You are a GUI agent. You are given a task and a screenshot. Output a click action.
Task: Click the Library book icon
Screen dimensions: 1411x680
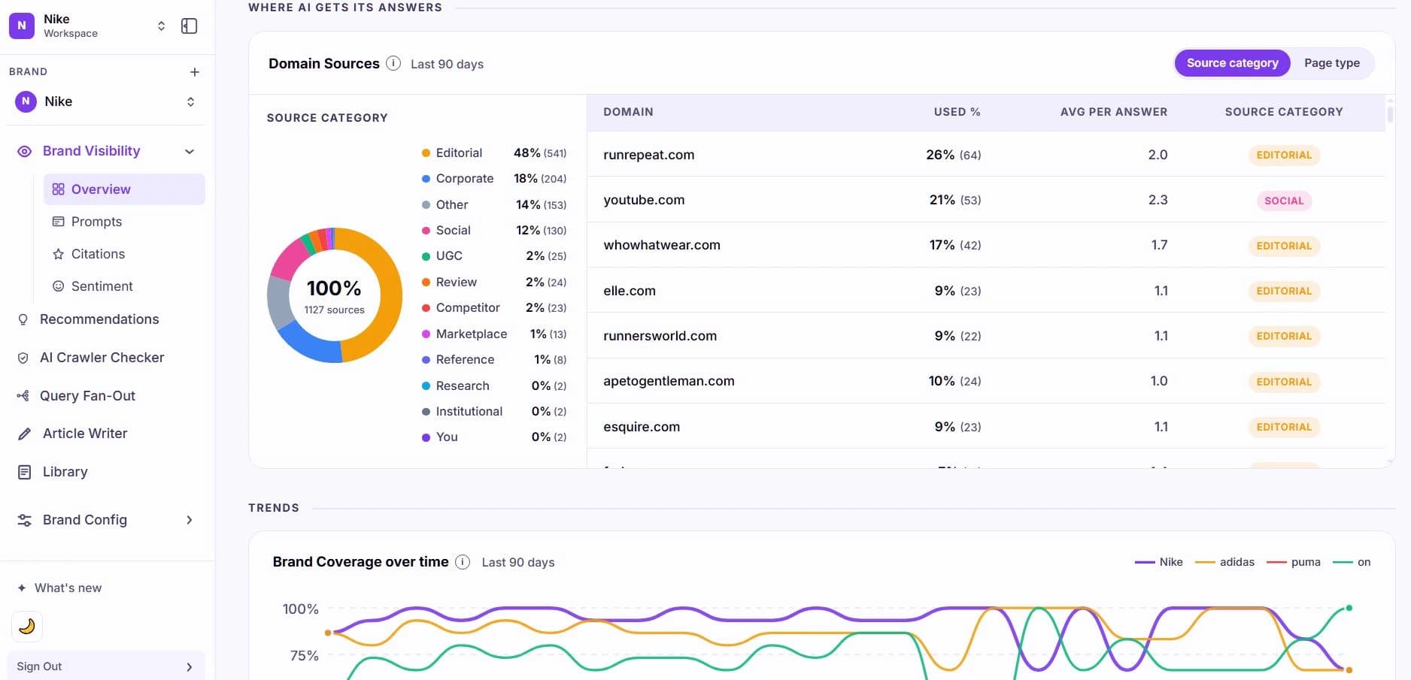pyautogui.click(x=25, y=472)
